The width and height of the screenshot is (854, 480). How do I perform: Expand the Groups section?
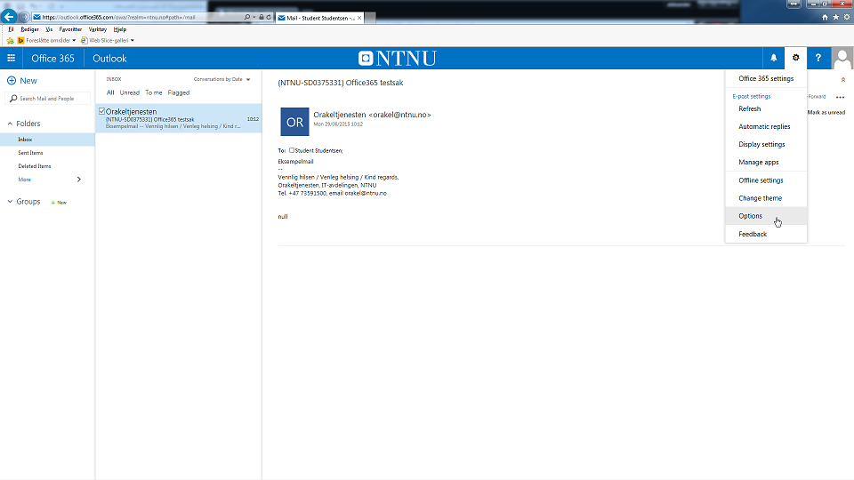coord(10,202)
